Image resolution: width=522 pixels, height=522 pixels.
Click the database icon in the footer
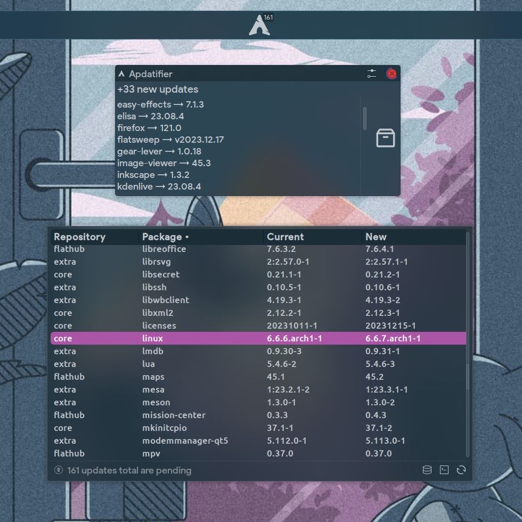pyautogui.click(x=427, y=470)
